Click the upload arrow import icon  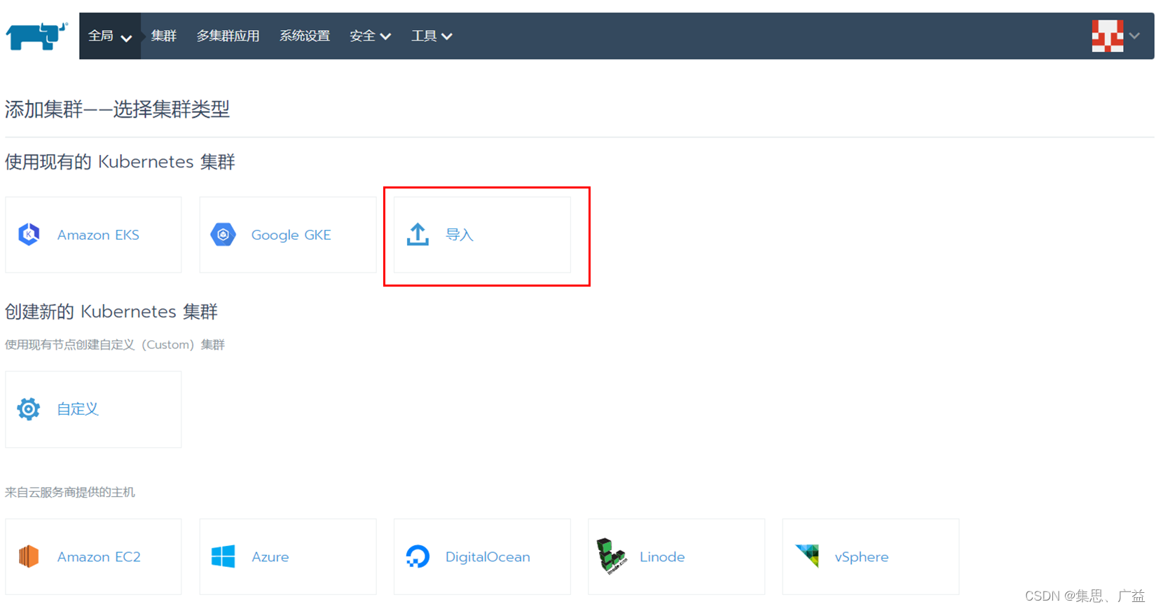[418, 234]
